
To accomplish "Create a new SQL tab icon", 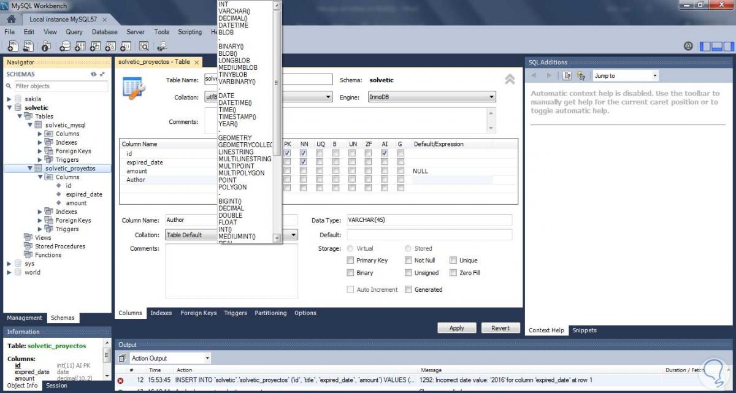I will (12, 46).
